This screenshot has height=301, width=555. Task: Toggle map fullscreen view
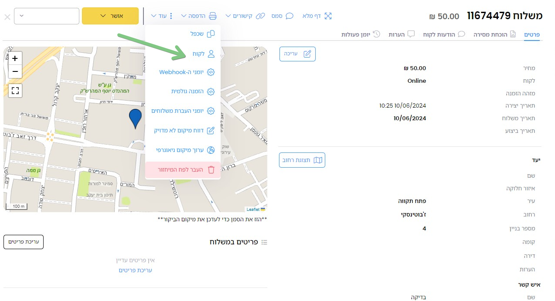click(x=15, y=91)
